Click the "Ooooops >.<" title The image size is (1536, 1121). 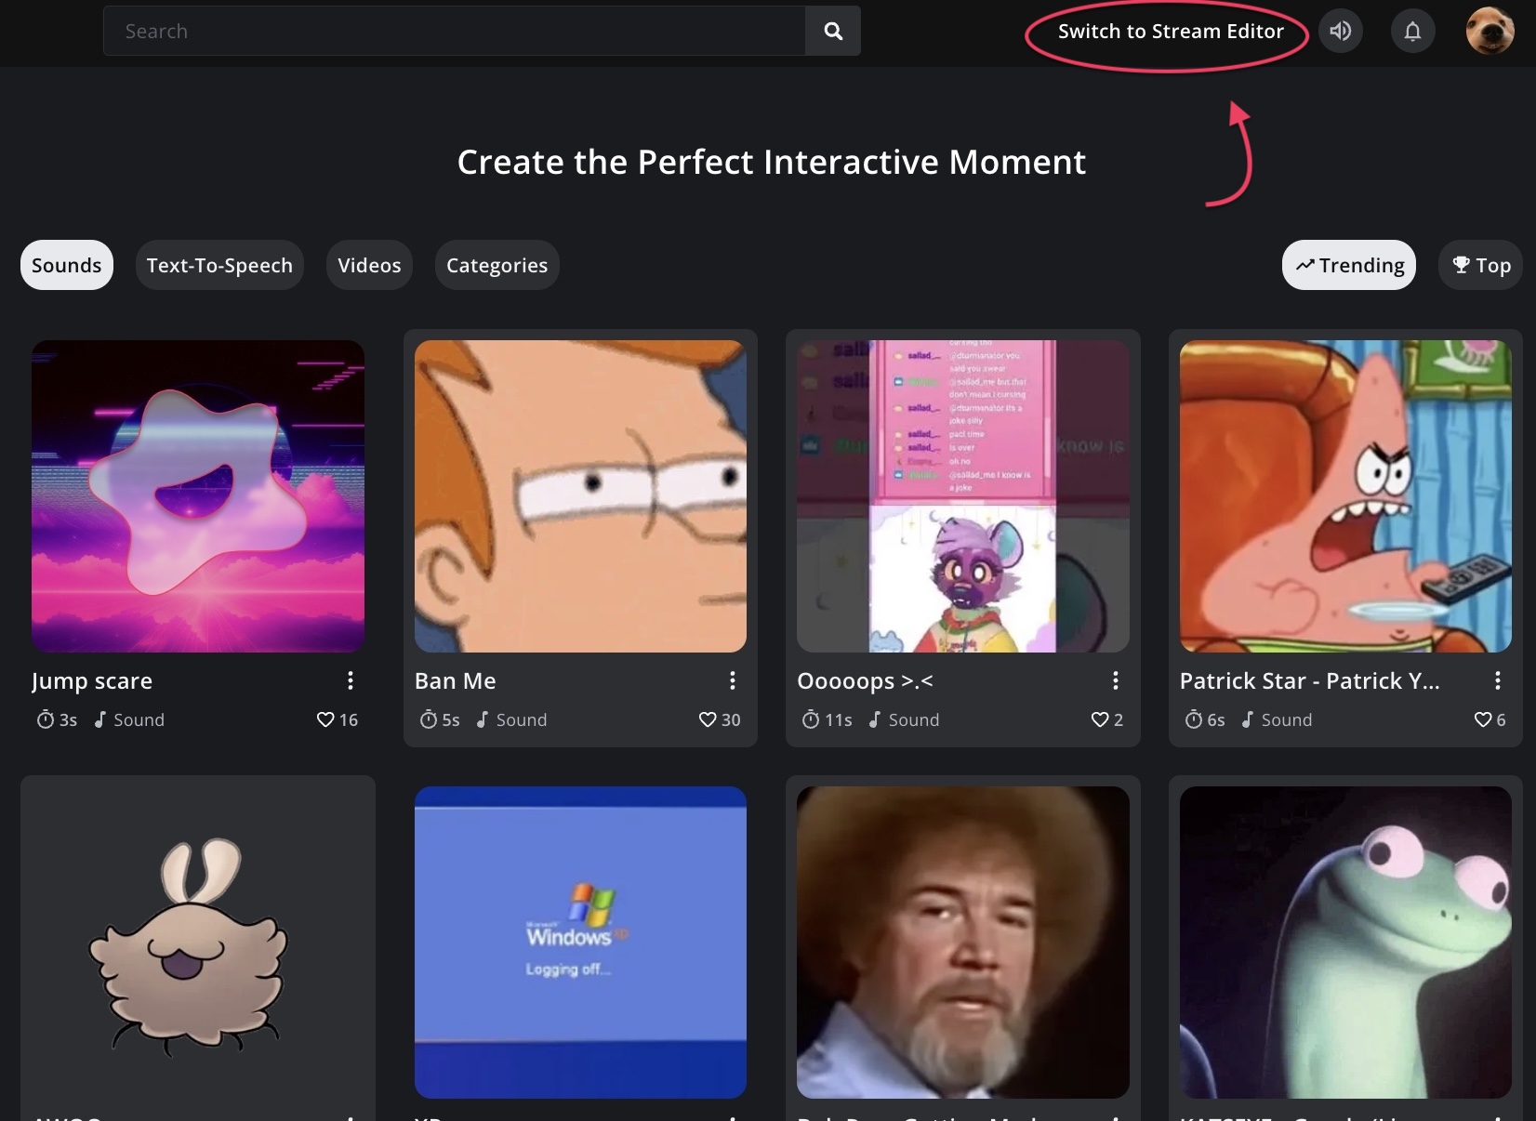(x=865, y=681)
